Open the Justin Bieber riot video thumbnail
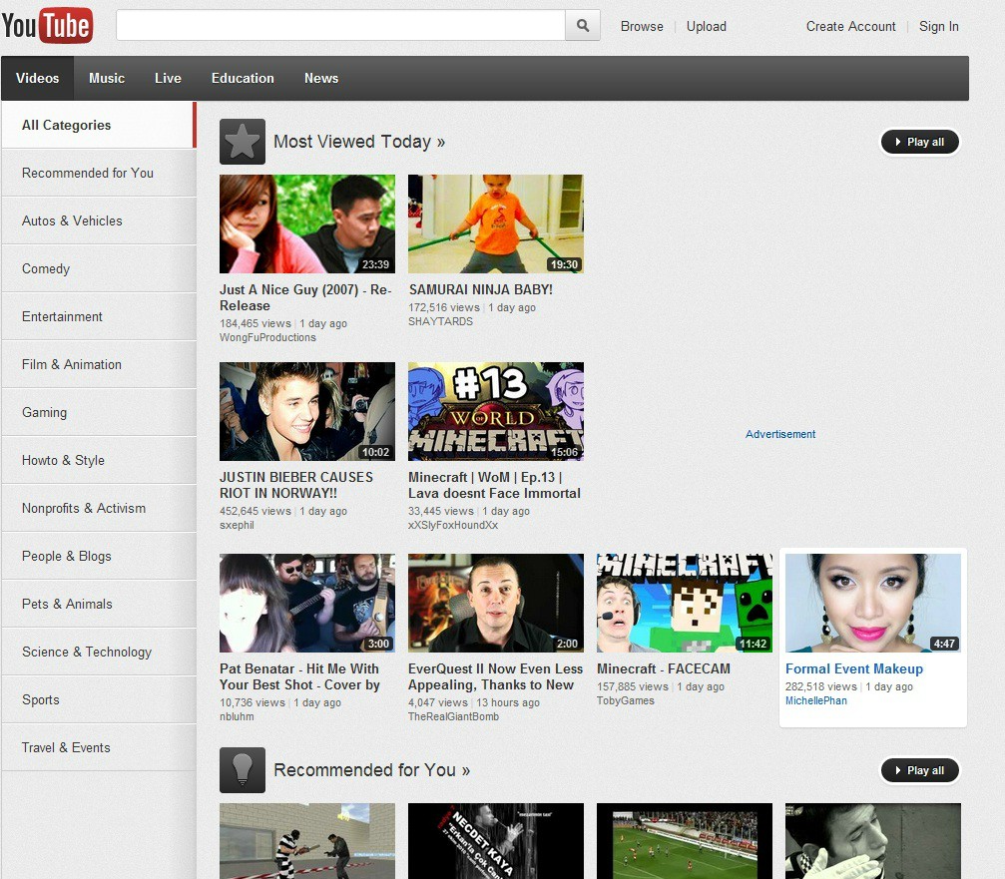The width and height of the screenshot is (1005, 879). click(307, 411)
